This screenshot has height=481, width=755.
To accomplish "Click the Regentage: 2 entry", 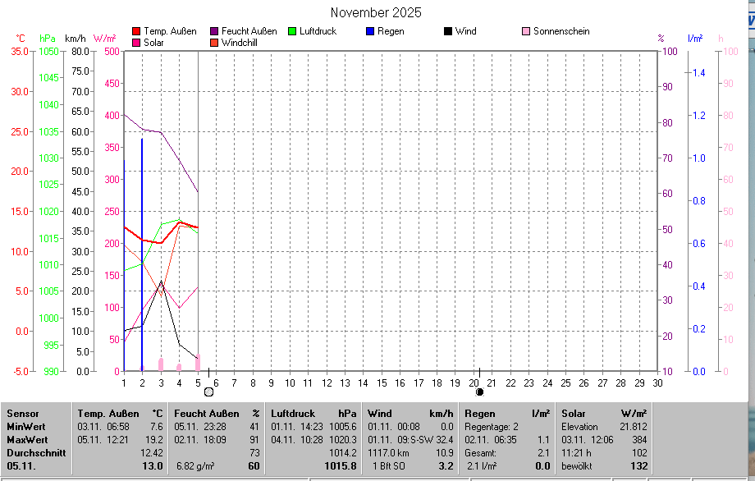I will (492, 427).
